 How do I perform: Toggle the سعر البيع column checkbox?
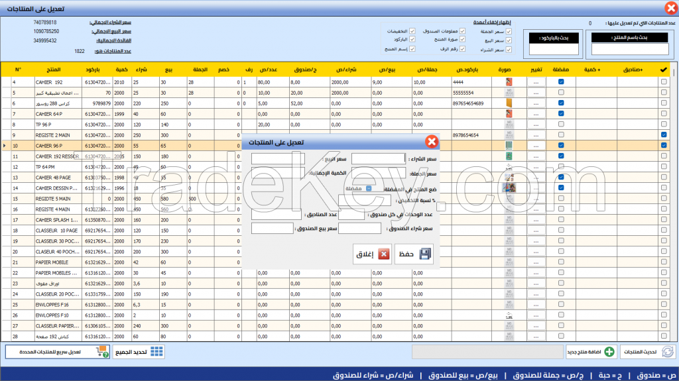(509, 40)
